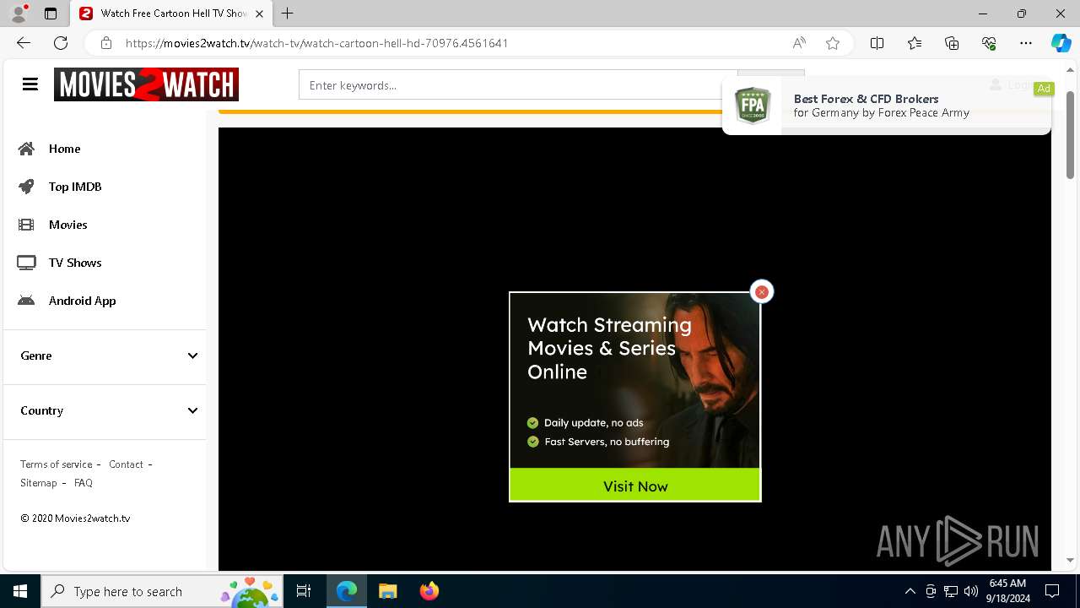Click the browser Back arrow
The image size is (1080, 608).
(x=24, y=43)
